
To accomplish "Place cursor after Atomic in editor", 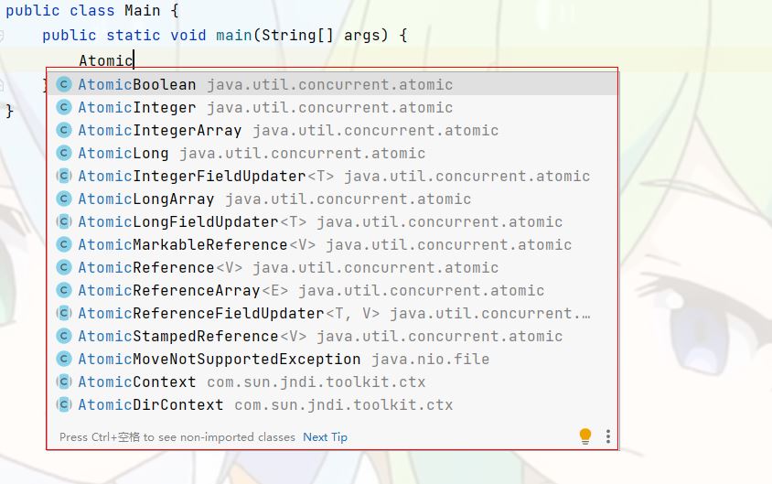I will tap(134, 60).
